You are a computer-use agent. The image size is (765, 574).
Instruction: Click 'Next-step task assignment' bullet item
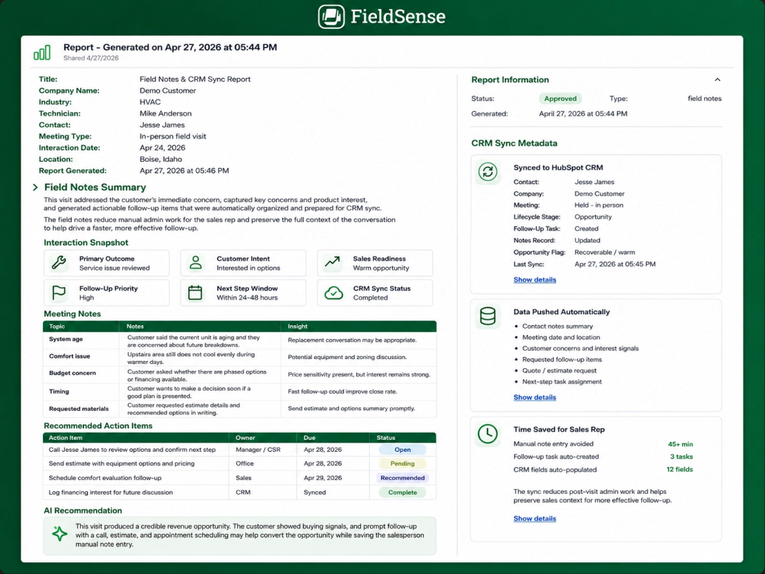[561, 382]
